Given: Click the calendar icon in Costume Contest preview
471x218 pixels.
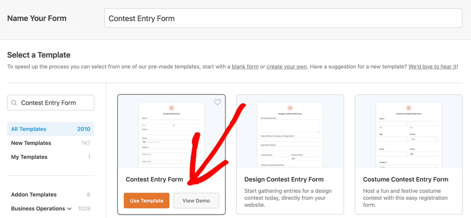Looking at the screenshot, I should click(408, 108).
